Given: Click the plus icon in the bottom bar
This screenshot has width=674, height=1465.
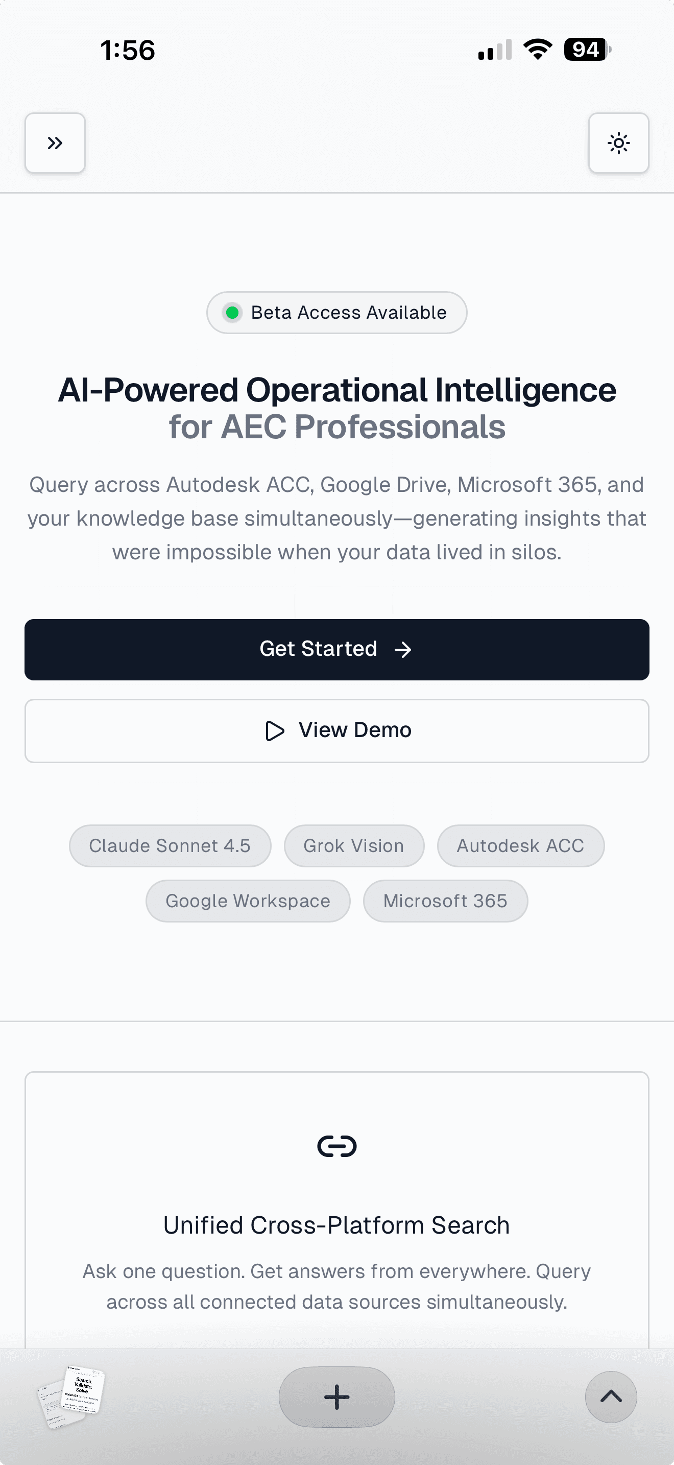Looking at the screenshot, I should coord(336,1397).
